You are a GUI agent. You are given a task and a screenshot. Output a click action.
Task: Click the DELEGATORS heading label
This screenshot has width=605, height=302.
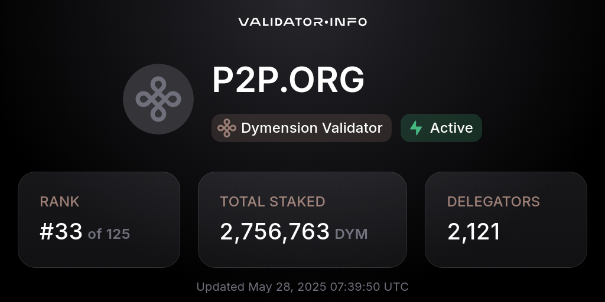pos(493,202)
